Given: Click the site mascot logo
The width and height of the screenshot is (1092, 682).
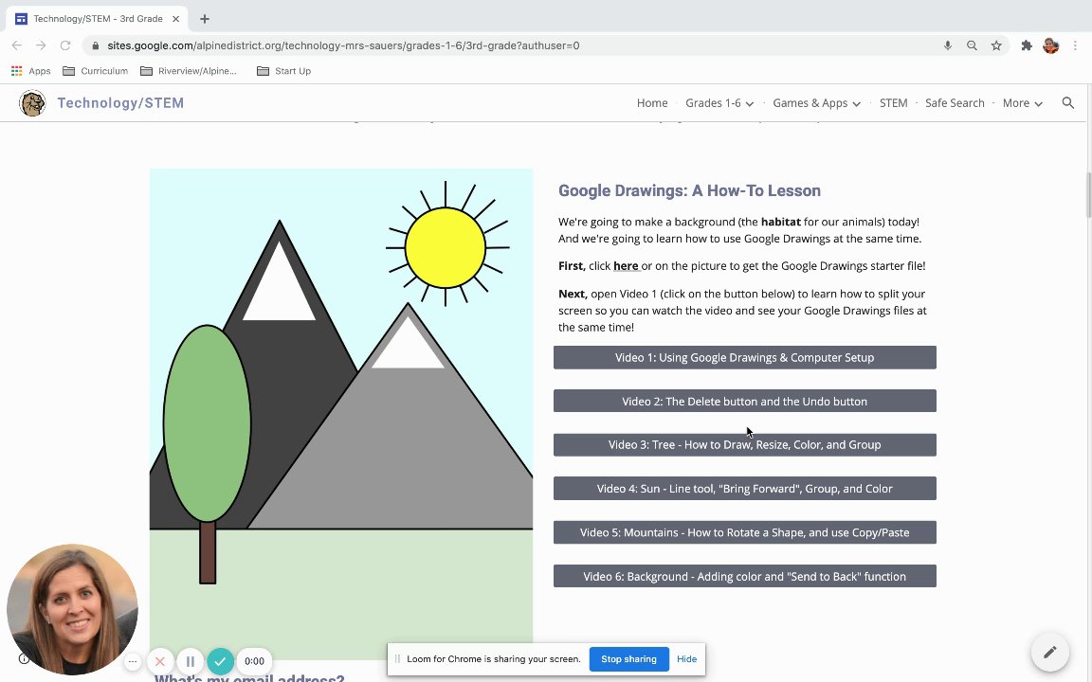Looking at the screenshot, I should coord(32,103).
